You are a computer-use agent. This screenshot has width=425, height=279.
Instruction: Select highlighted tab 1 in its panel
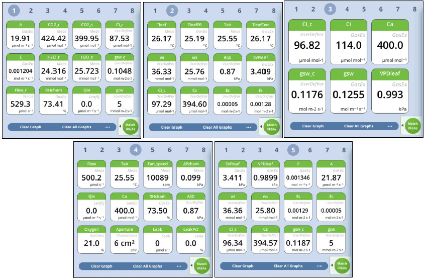(14, 11)
